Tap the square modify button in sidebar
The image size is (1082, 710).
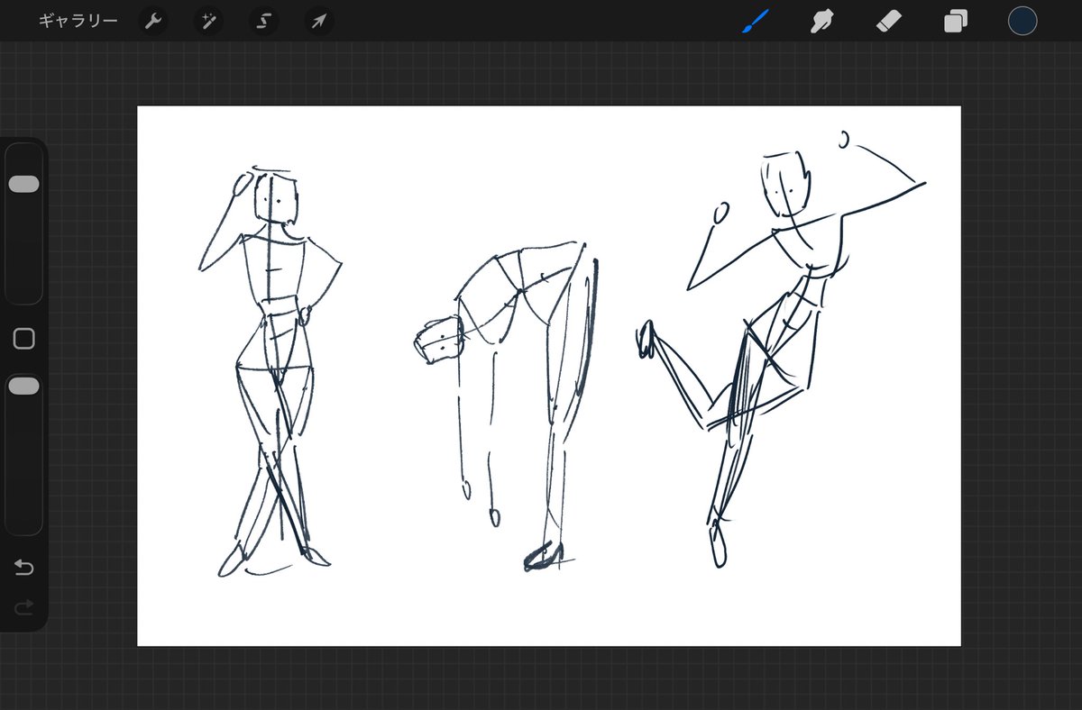24,339
